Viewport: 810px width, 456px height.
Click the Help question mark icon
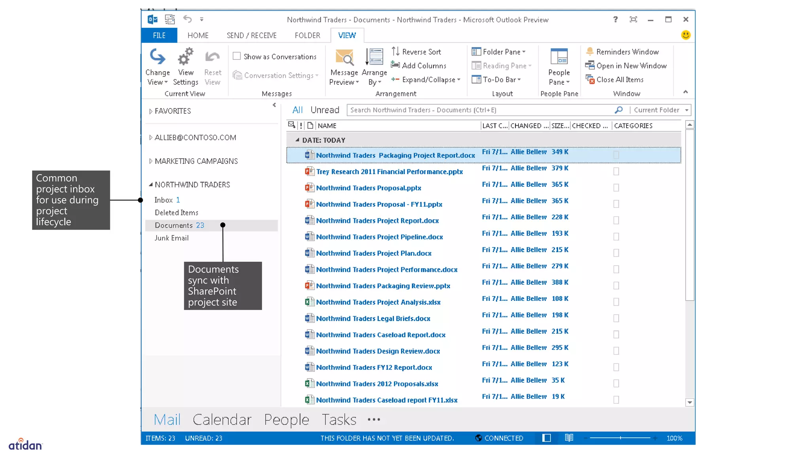[615, 19]
